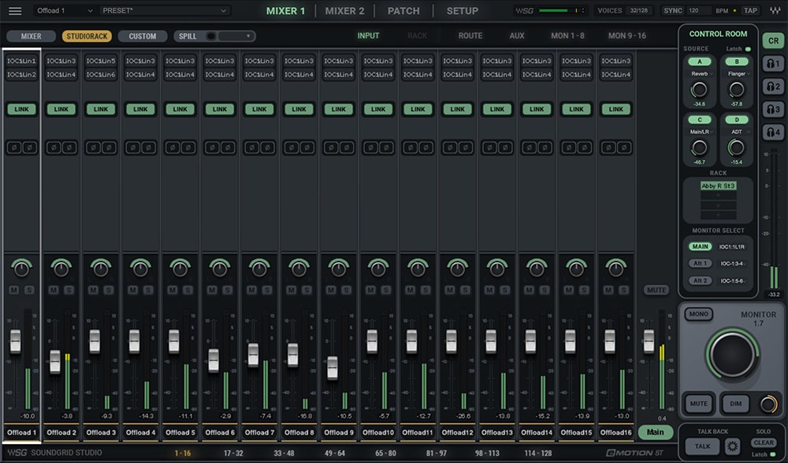Solo the Offload 2 channel with its S icon

(x=69, y=289)
